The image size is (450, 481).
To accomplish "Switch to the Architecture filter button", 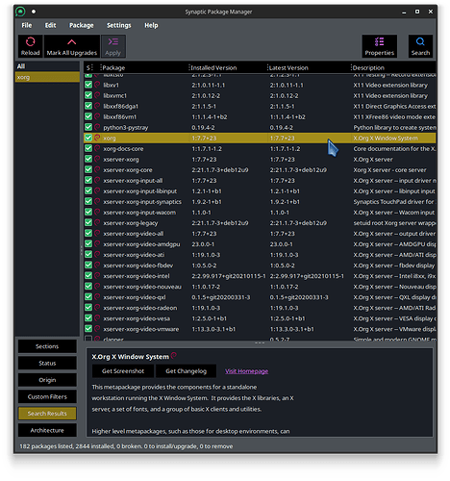I will tap(47, 430).
